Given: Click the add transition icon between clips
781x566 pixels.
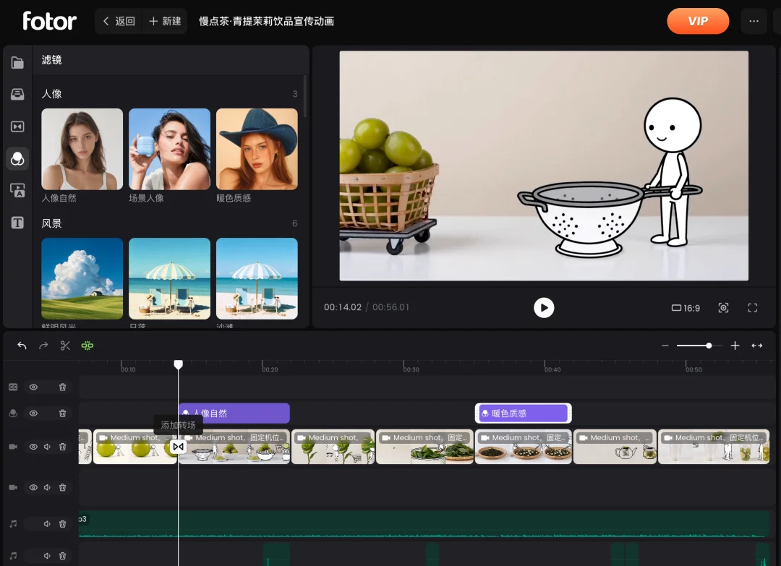Looking at the screenshot, I should coord(179,447).
